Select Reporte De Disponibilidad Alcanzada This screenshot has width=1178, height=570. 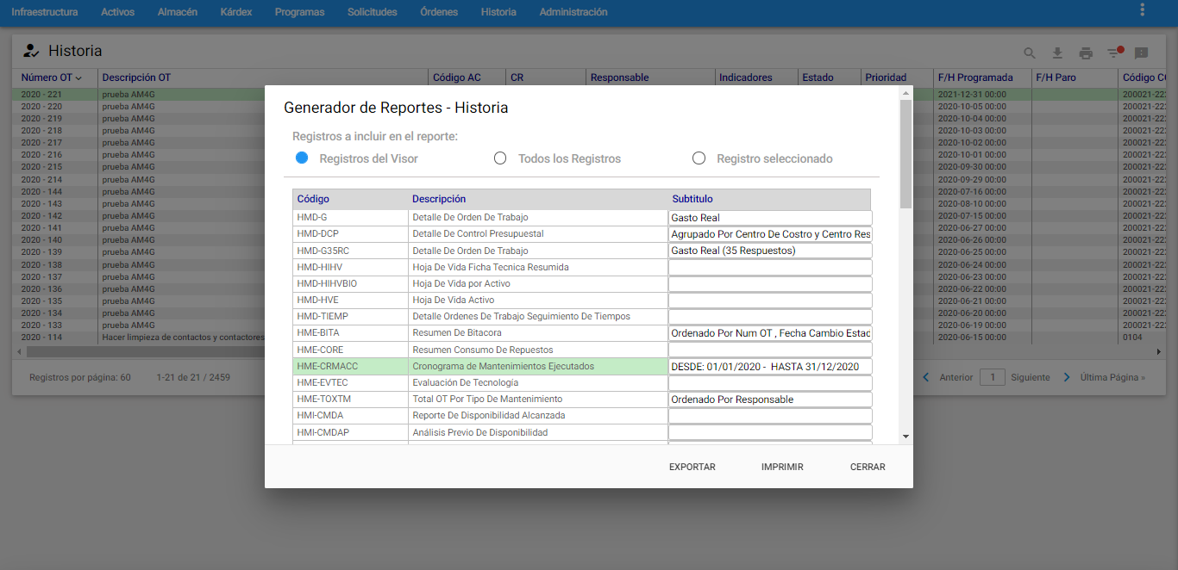tap(480, 416)
